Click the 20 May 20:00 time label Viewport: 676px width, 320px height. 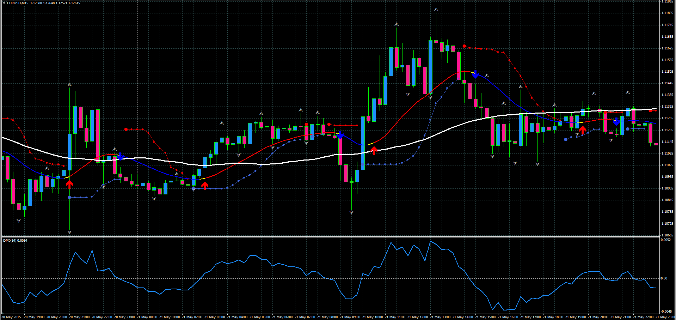57,317
